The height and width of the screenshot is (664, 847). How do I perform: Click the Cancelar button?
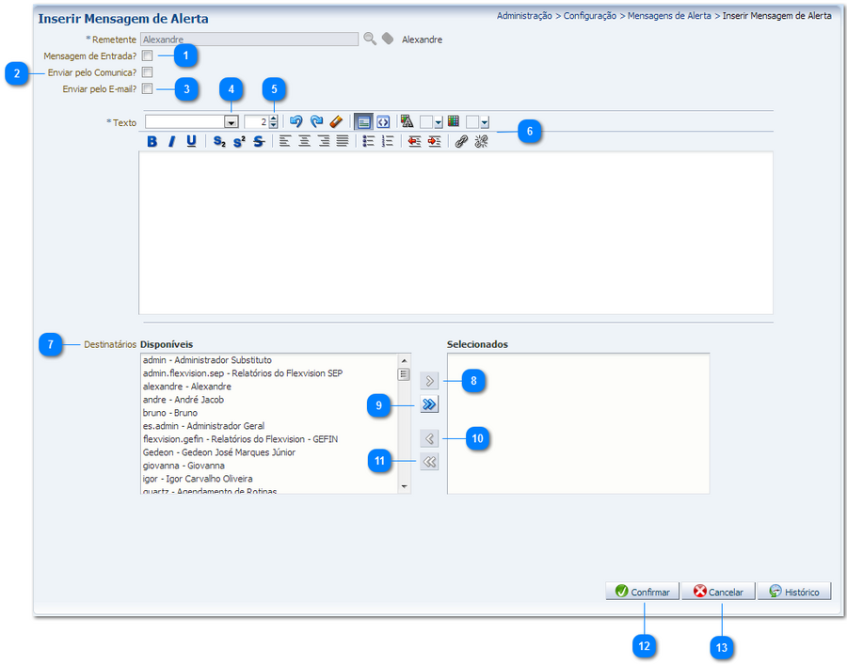point(717,592)
